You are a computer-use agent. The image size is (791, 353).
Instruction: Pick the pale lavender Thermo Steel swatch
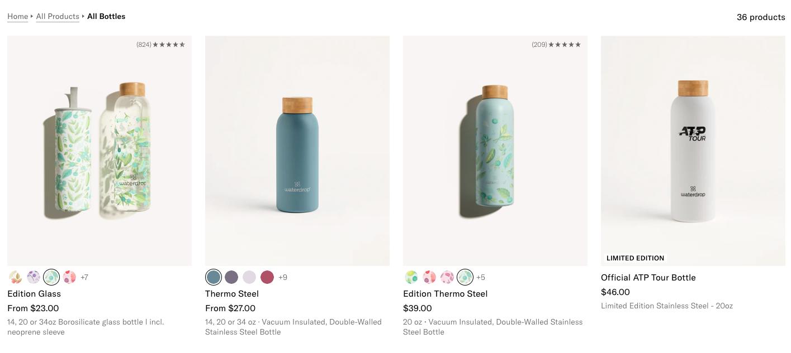coord(249,277)
